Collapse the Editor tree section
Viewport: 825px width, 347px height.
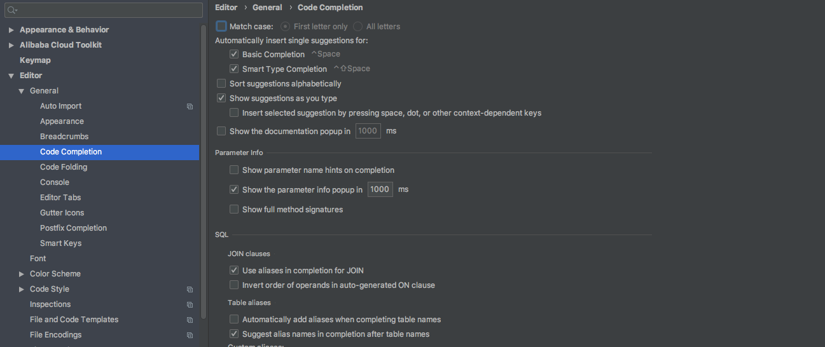(11, 76)
